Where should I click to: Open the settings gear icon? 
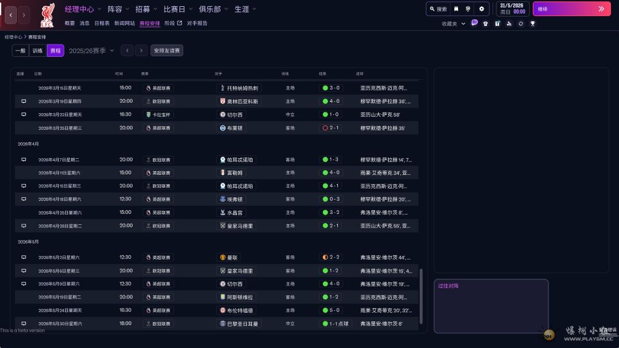(482, 9)
